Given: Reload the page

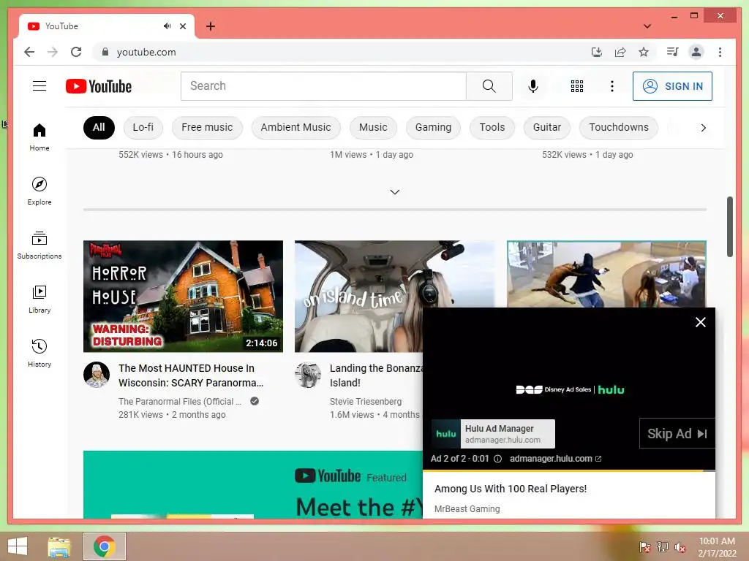Looking at the screenshot, I should [76, 52].
